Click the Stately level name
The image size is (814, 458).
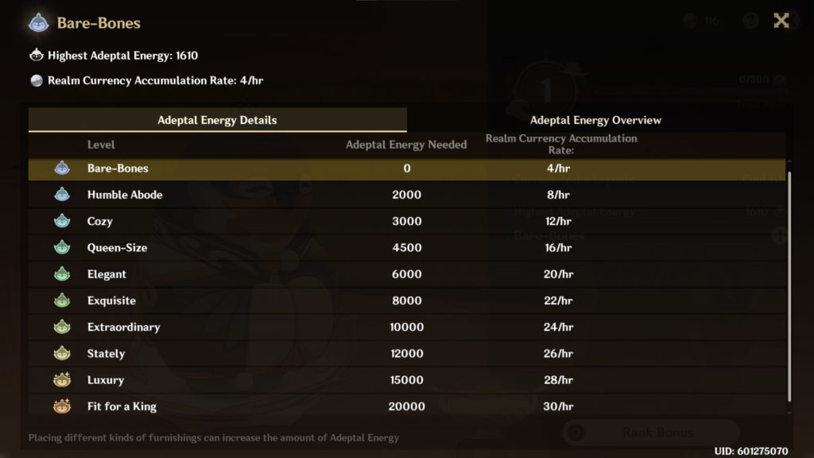(x=106, y=354)
